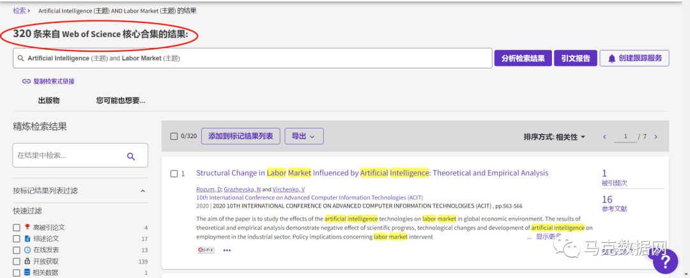
Task: Enable the 综述论文 filter checkbox
Action: [16, 239]
